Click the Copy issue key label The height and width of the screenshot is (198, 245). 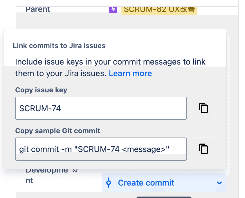[x=41, y=90]
